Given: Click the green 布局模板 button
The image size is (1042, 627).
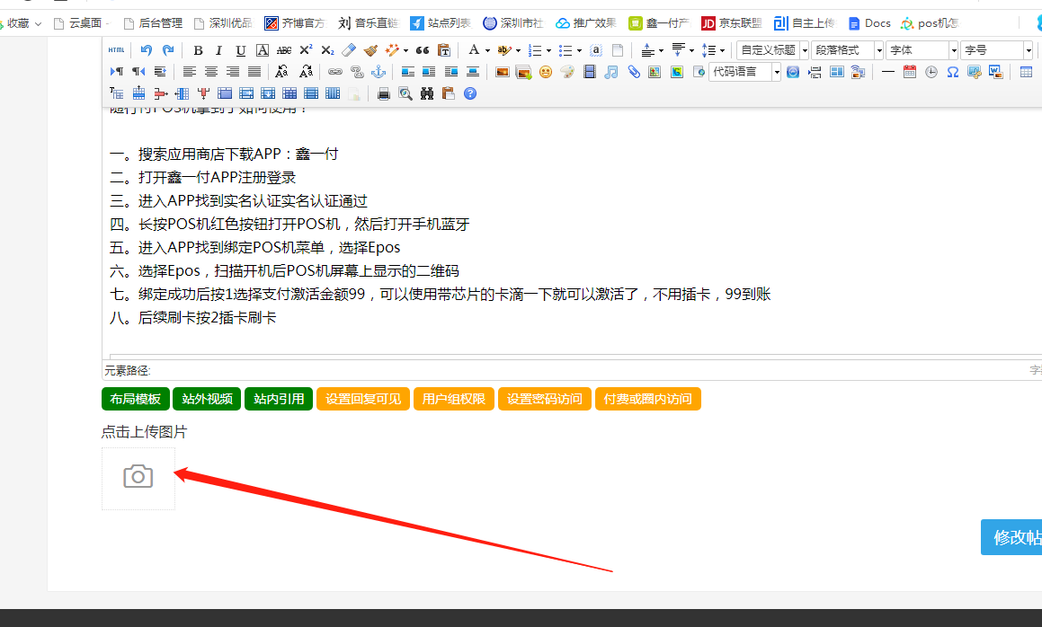Looking at the screenshot, I should (135, 399).
